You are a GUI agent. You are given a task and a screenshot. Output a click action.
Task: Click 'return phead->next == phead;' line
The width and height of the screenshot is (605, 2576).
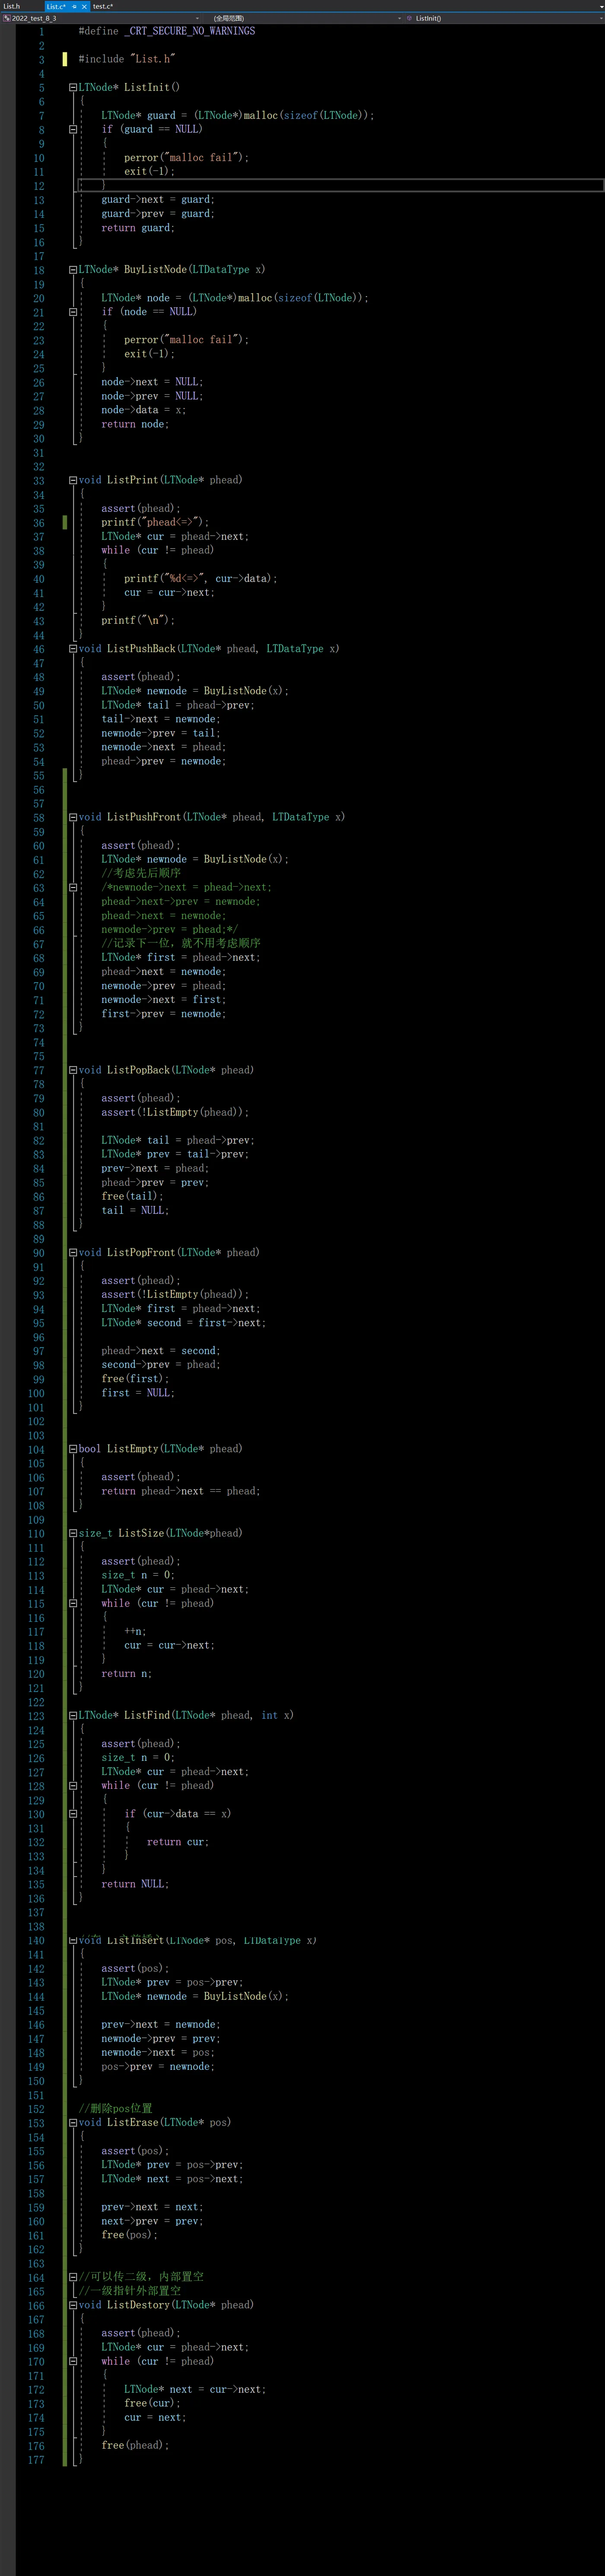point(181,1491)
